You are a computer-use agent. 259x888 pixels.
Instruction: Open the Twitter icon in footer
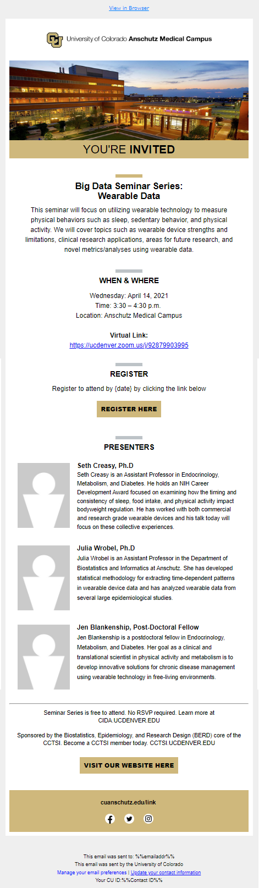point(129,819)
